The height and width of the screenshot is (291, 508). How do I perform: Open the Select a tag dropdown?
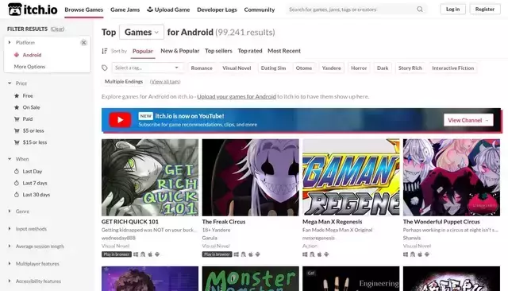(147, 68)
